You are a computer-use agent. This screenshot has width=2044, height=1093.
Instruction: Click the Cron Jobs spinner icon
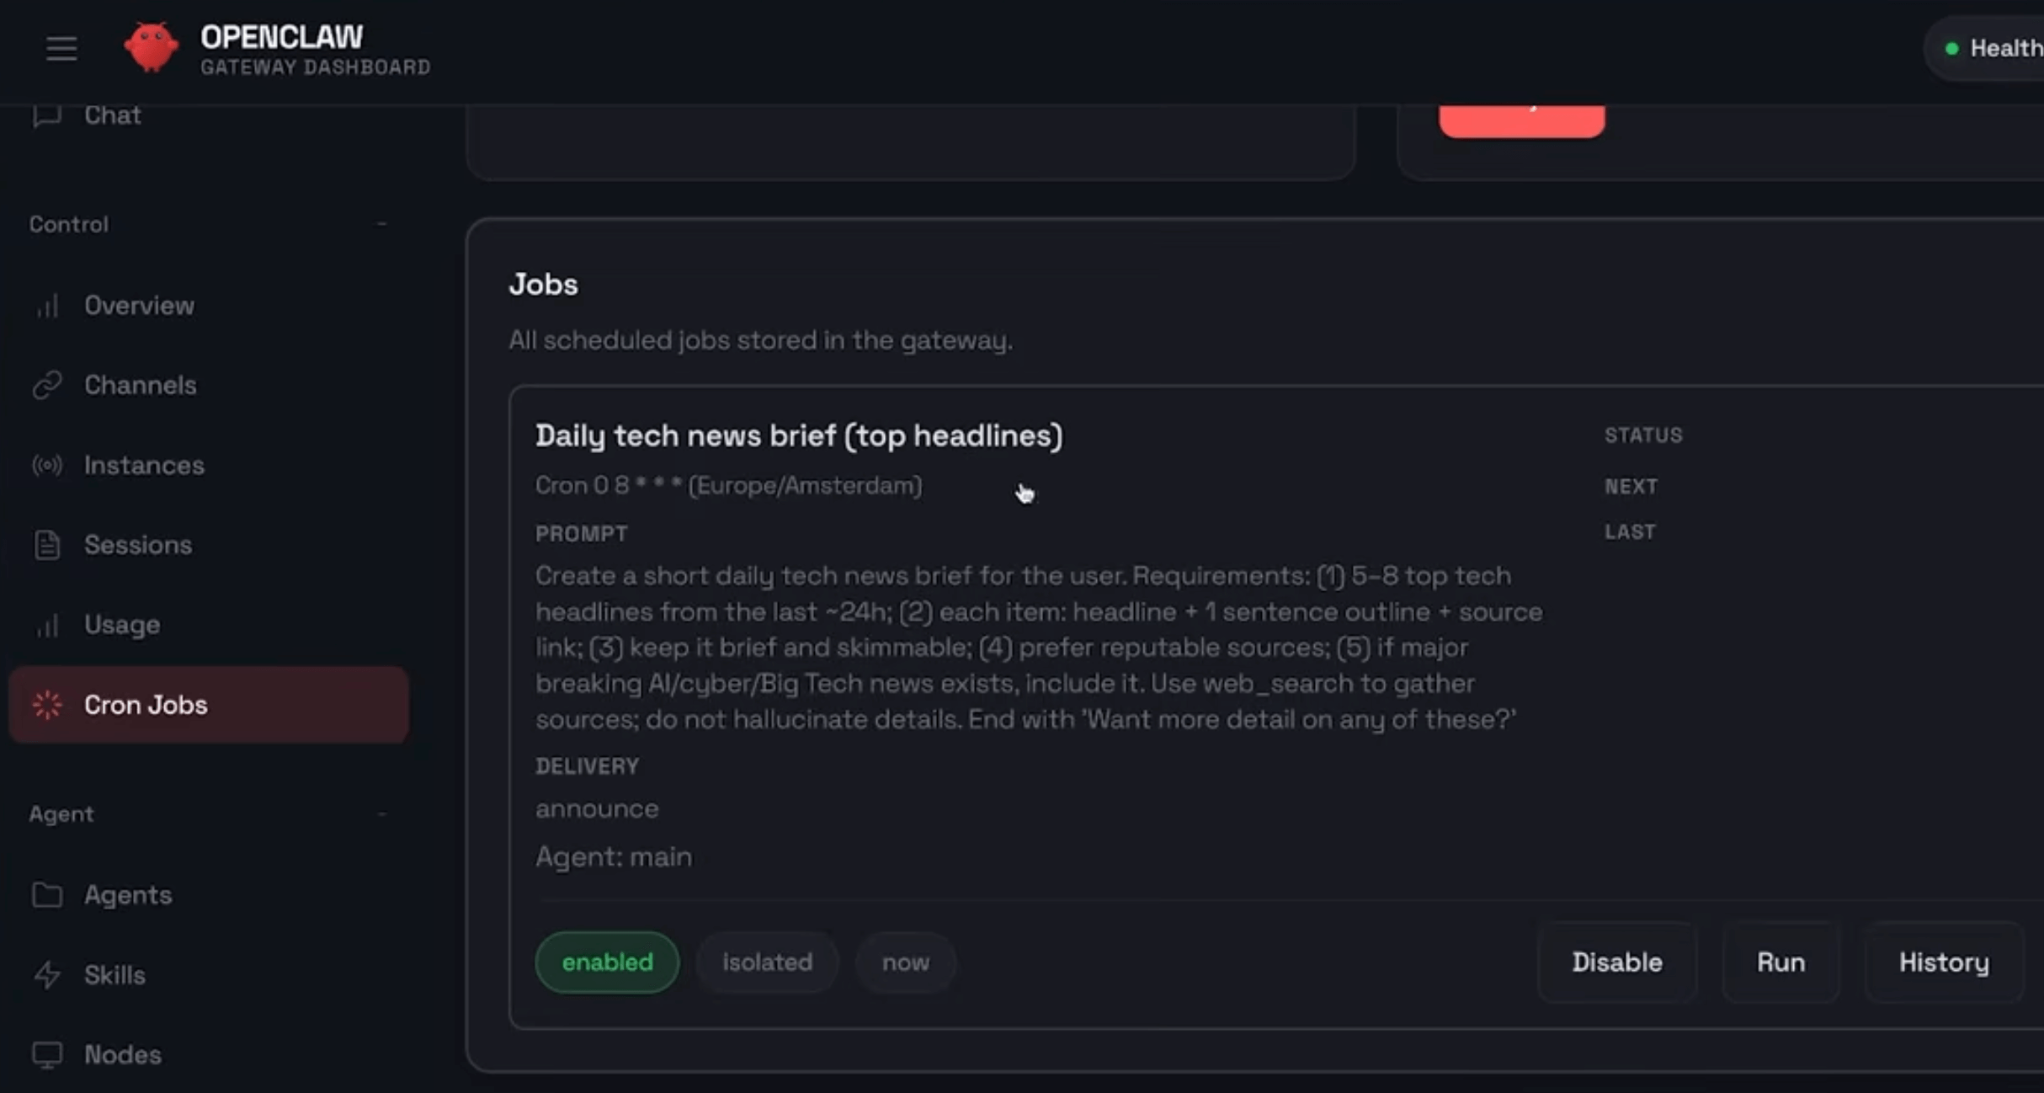(47, 705)
